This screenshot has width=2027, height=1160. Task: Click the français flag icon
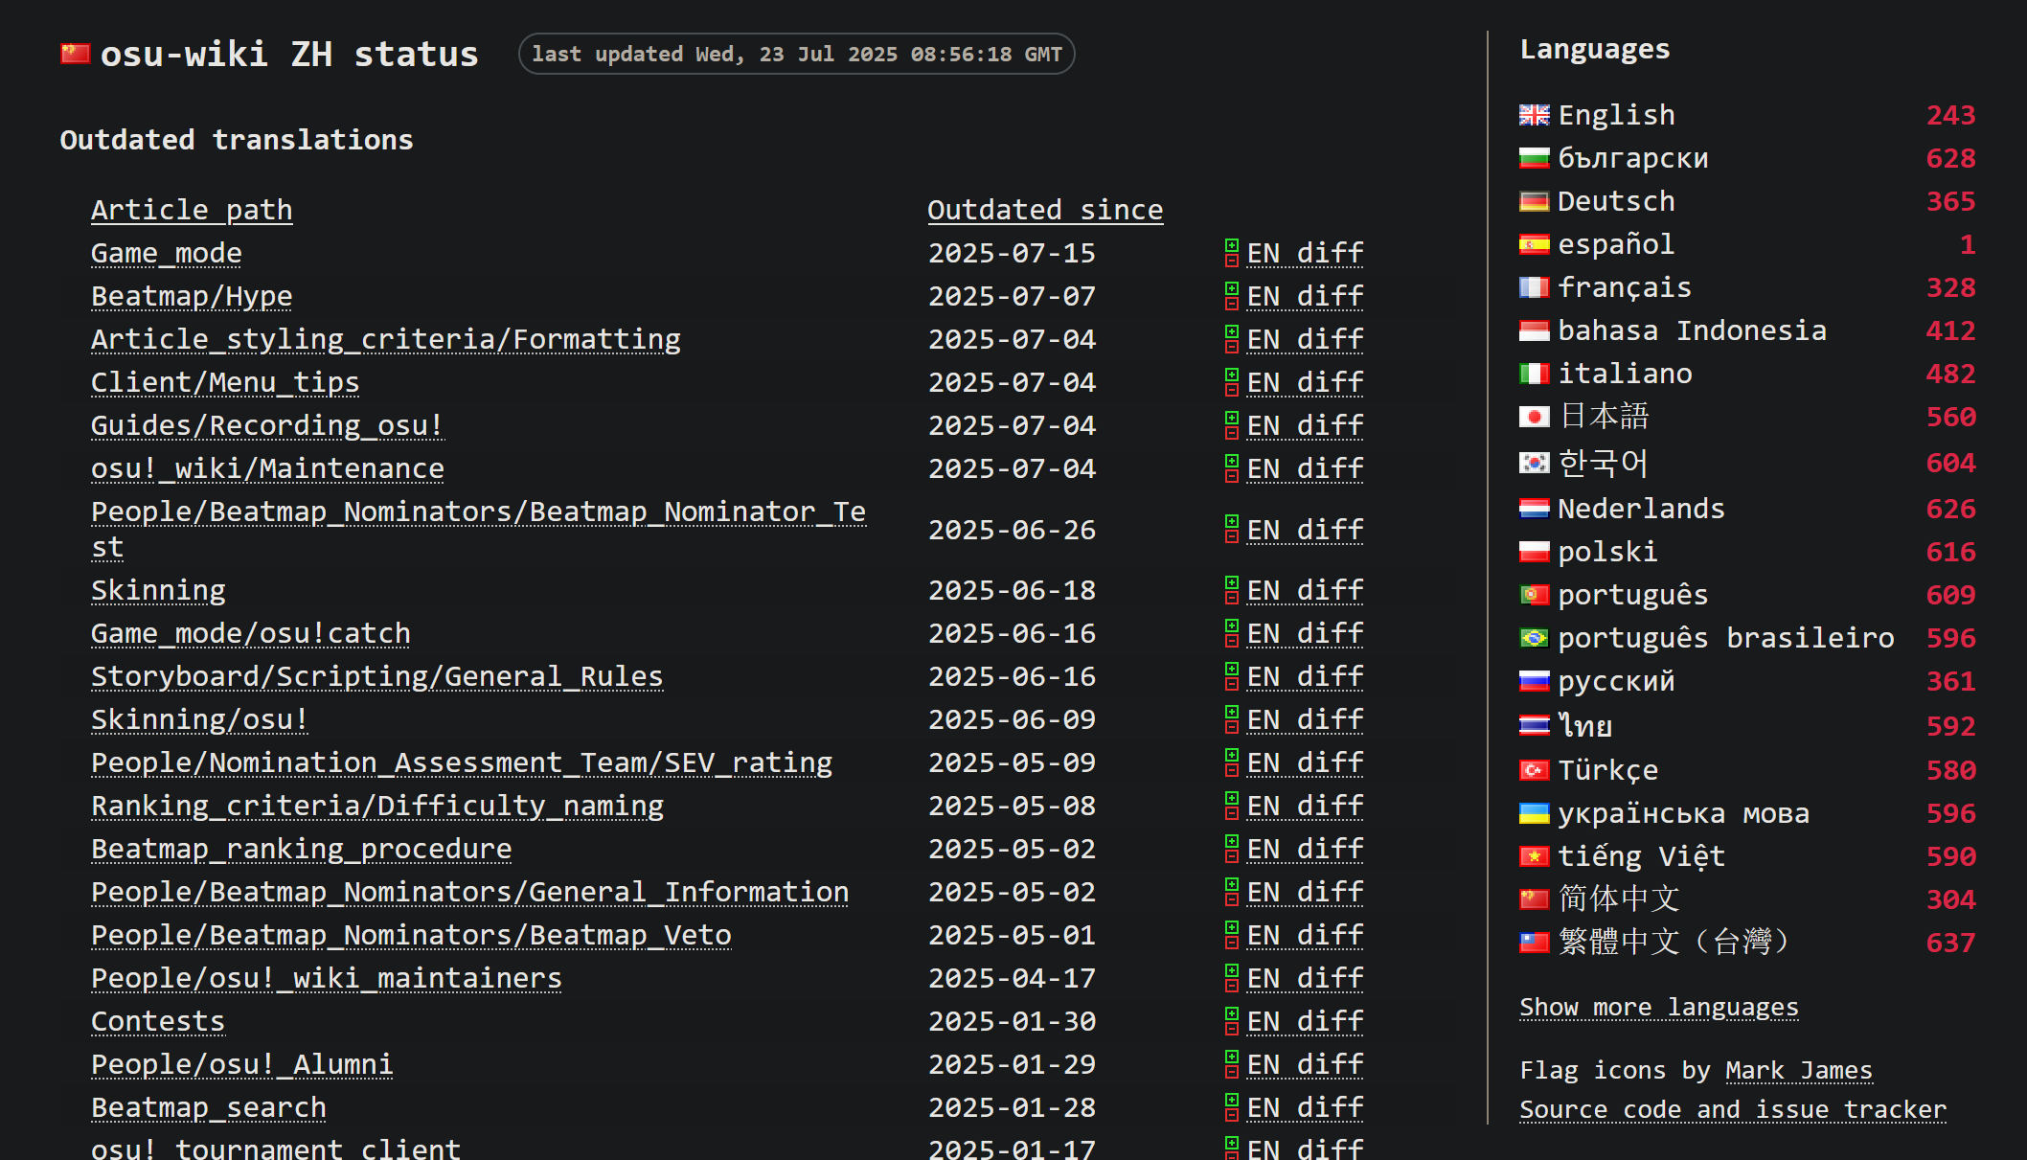(1534, 287)
